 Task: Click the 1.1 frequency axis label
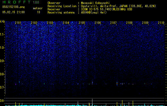[x=2, y=34]
